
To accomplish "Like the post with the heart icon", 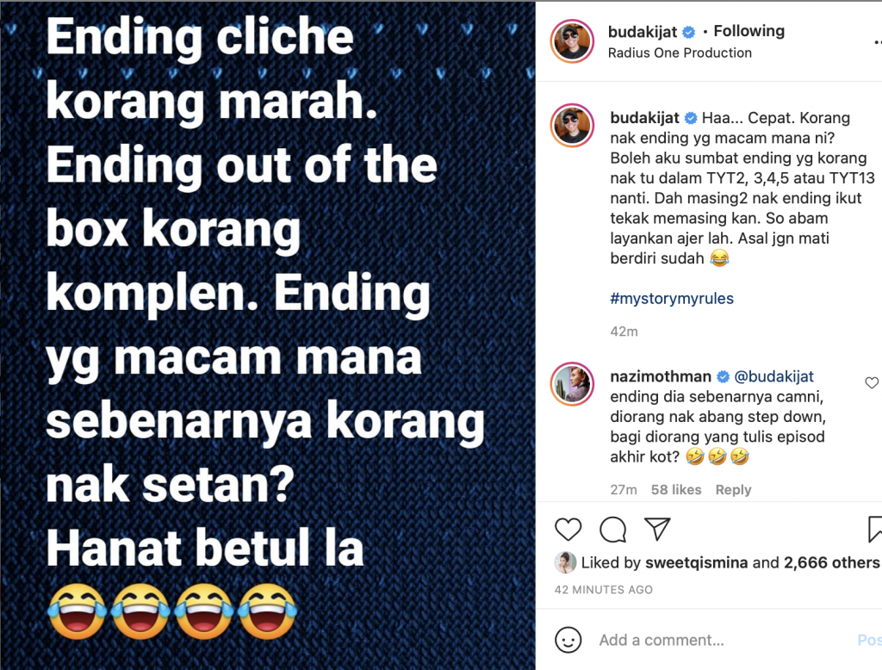I will [568, 530].
